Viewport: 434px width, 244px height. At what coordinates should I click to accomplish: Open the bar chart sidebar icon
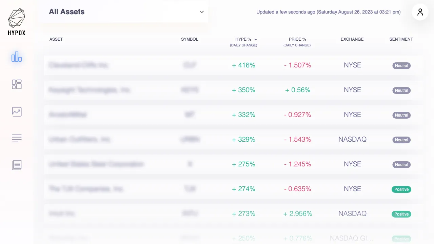17,57
